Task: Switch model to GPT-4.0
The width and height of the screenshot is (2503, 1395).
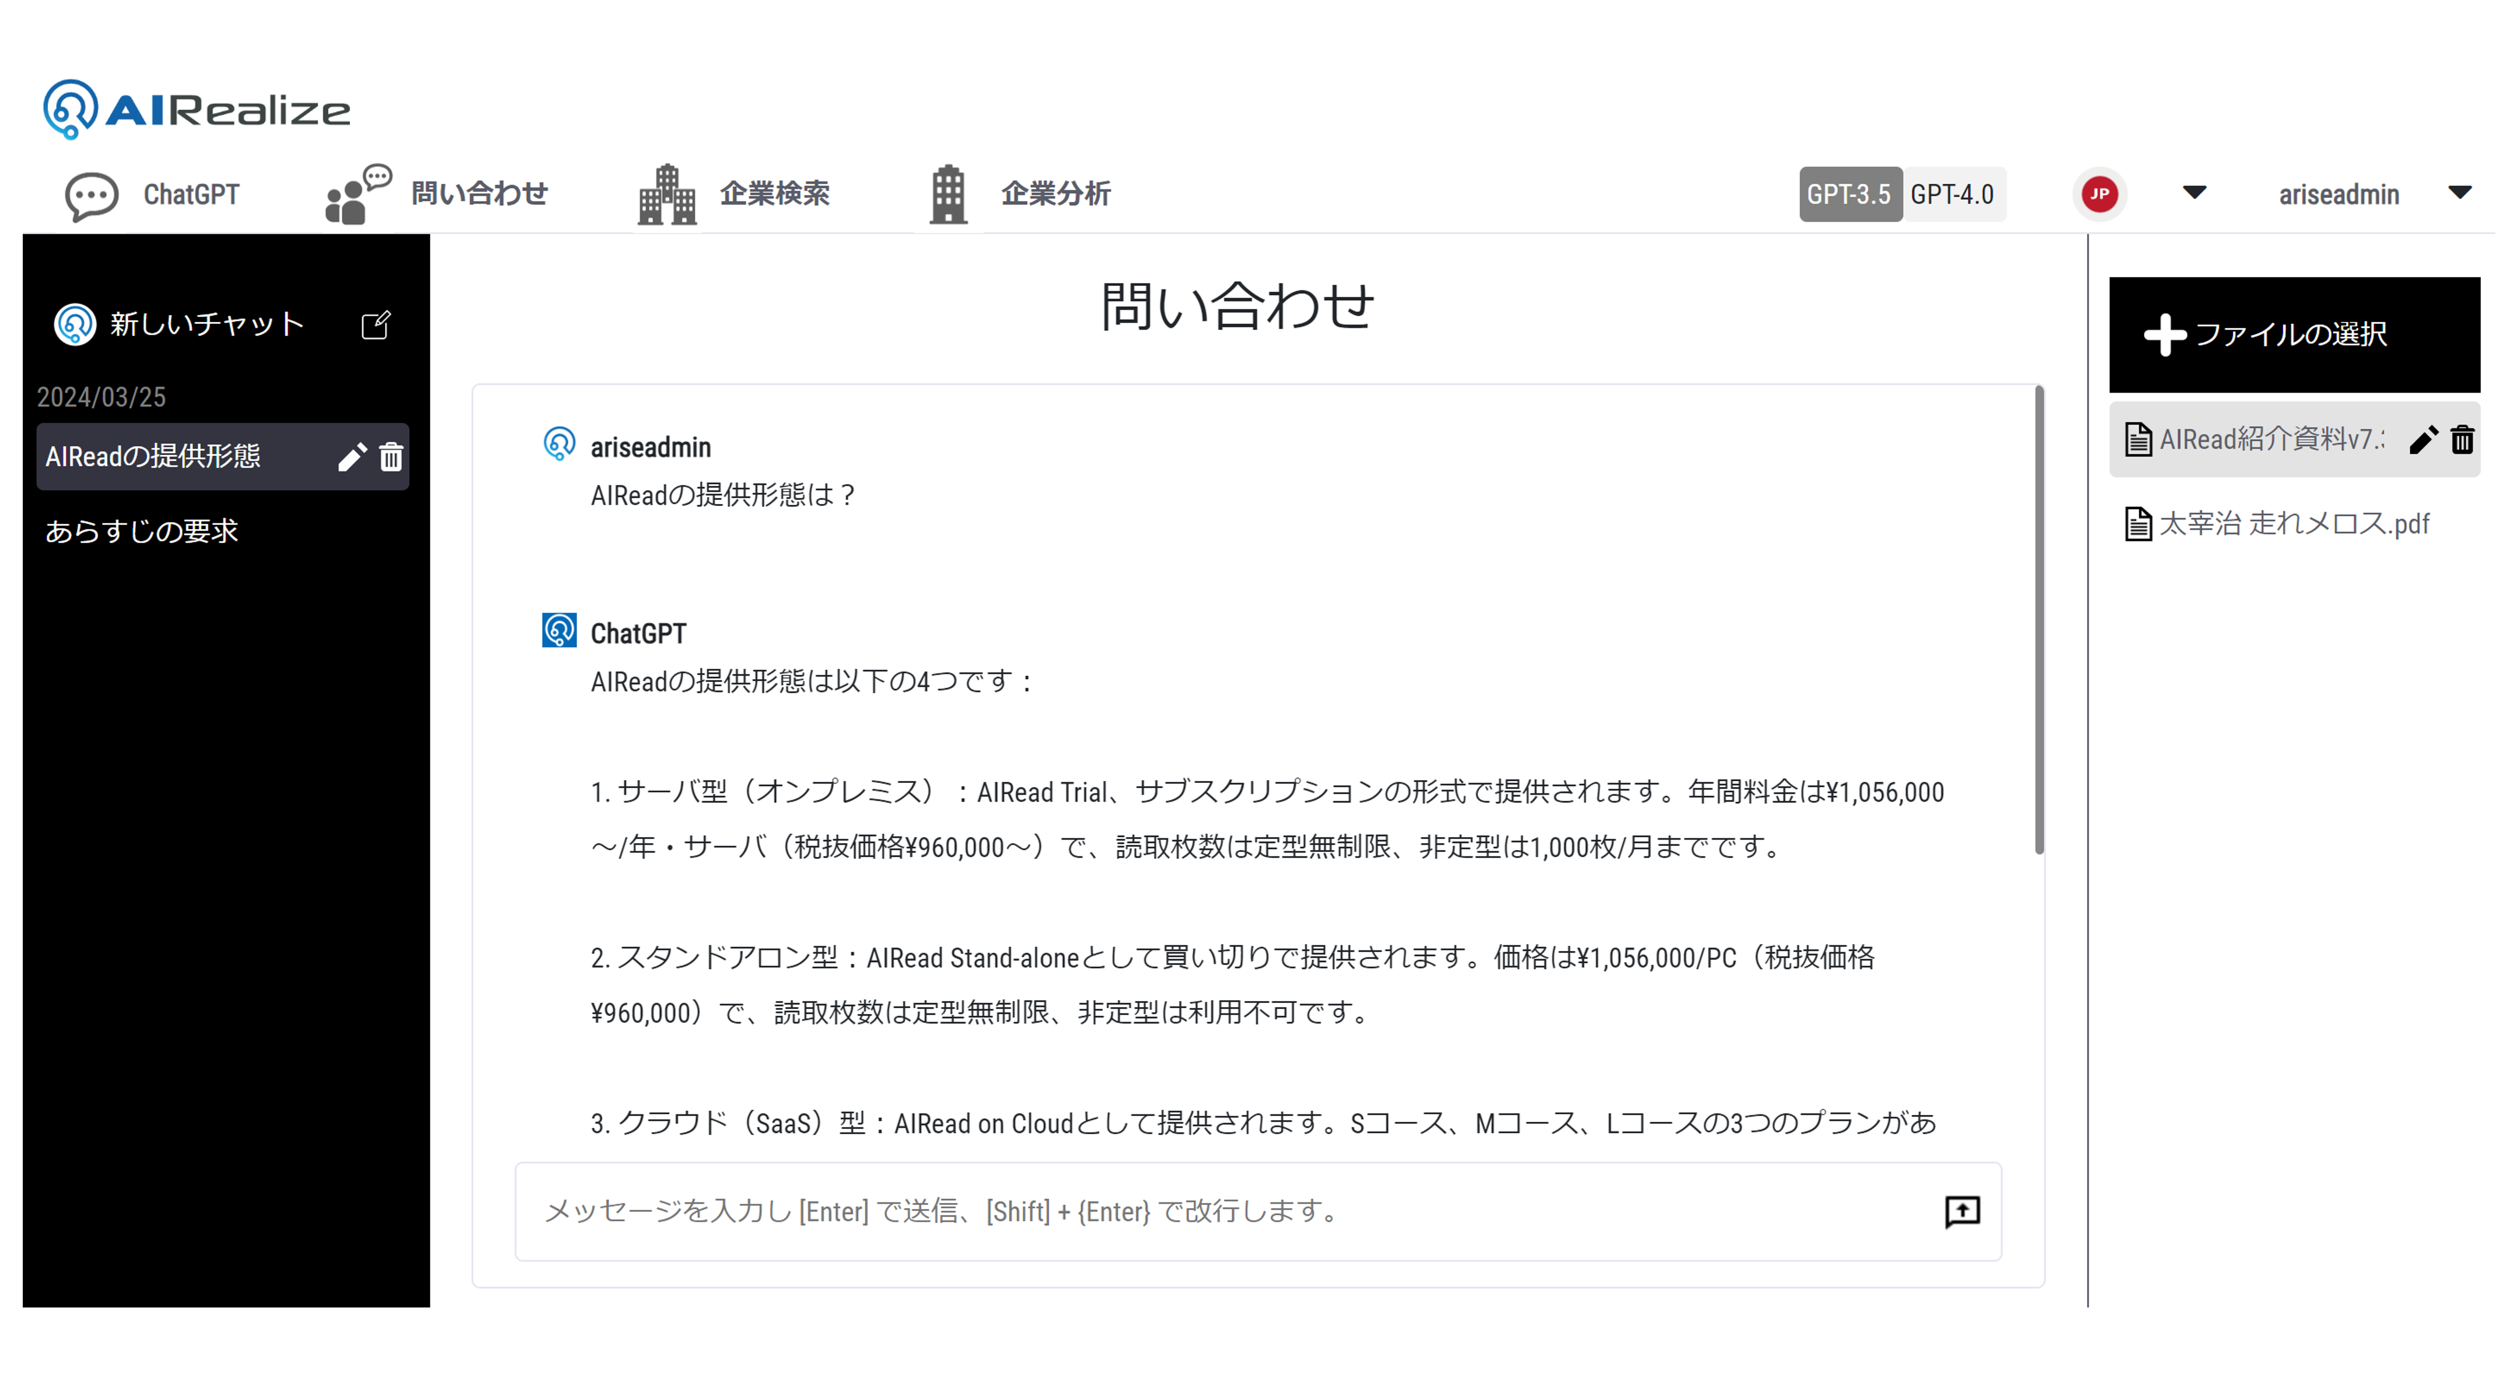Action: tap(1953, 194)
